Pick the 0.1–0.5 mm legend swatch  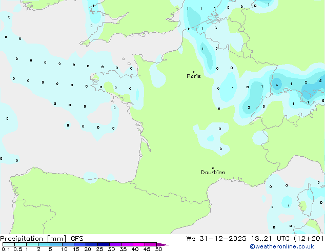coord(9,244)
